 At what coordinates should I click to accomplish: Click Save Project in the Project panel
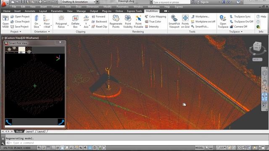(20, 26)
